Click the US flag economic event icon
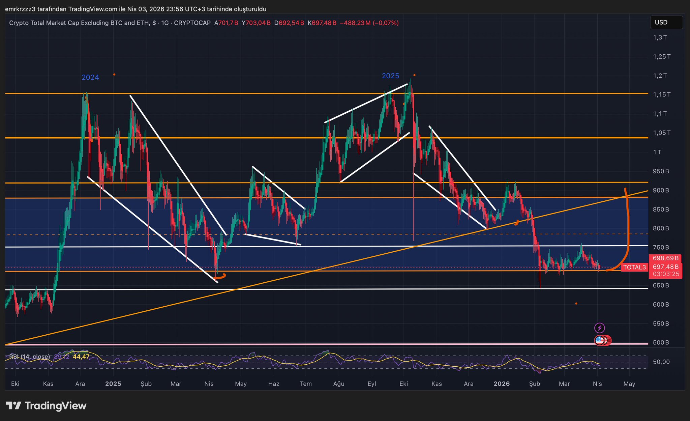 click(599, 340)
